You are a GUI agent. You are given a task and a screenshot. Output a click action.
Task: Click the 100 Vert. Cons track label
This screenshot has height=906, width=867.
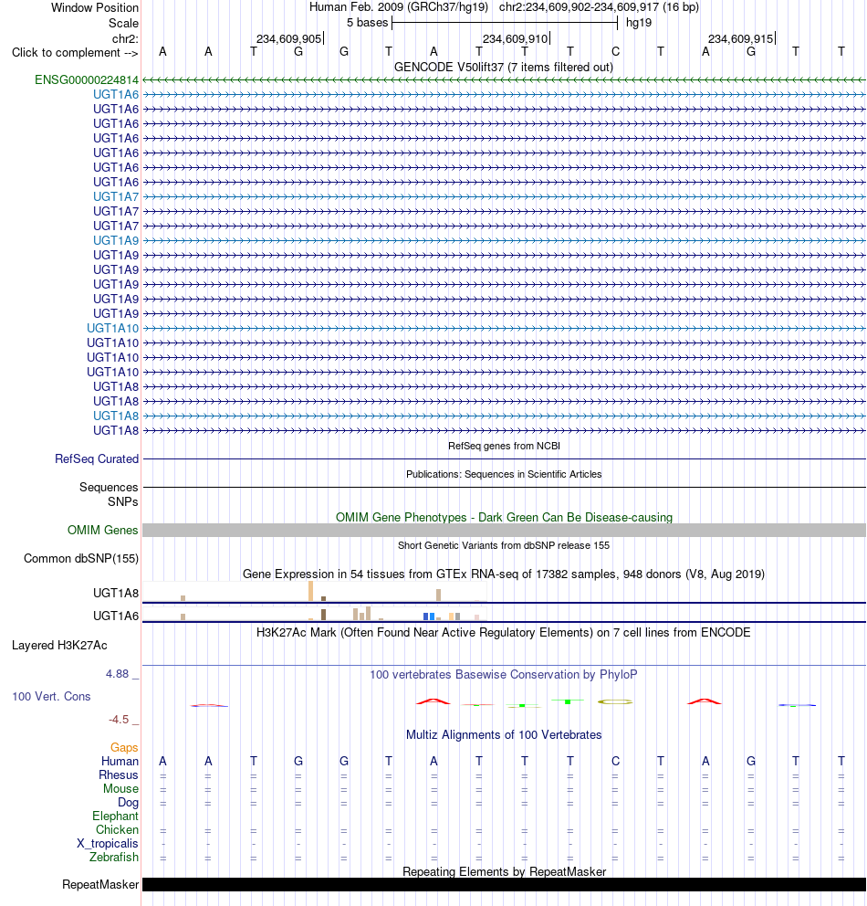[x=51, y=696]
